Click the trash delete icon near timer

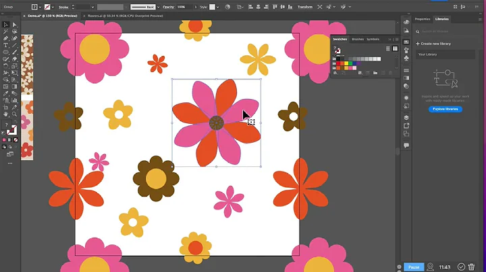point(471,267)
